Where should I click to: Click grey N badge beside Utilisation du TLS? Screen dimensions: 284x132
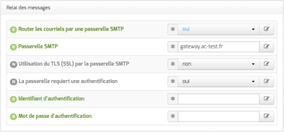13,64
